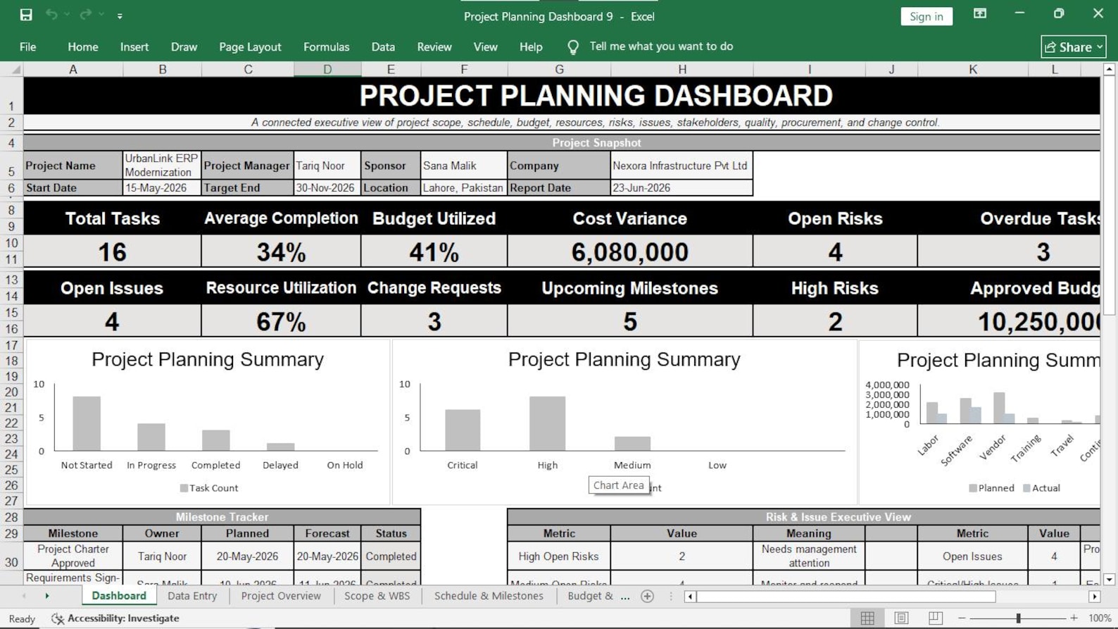Click the New sheet plus icon

coord(648,597)
